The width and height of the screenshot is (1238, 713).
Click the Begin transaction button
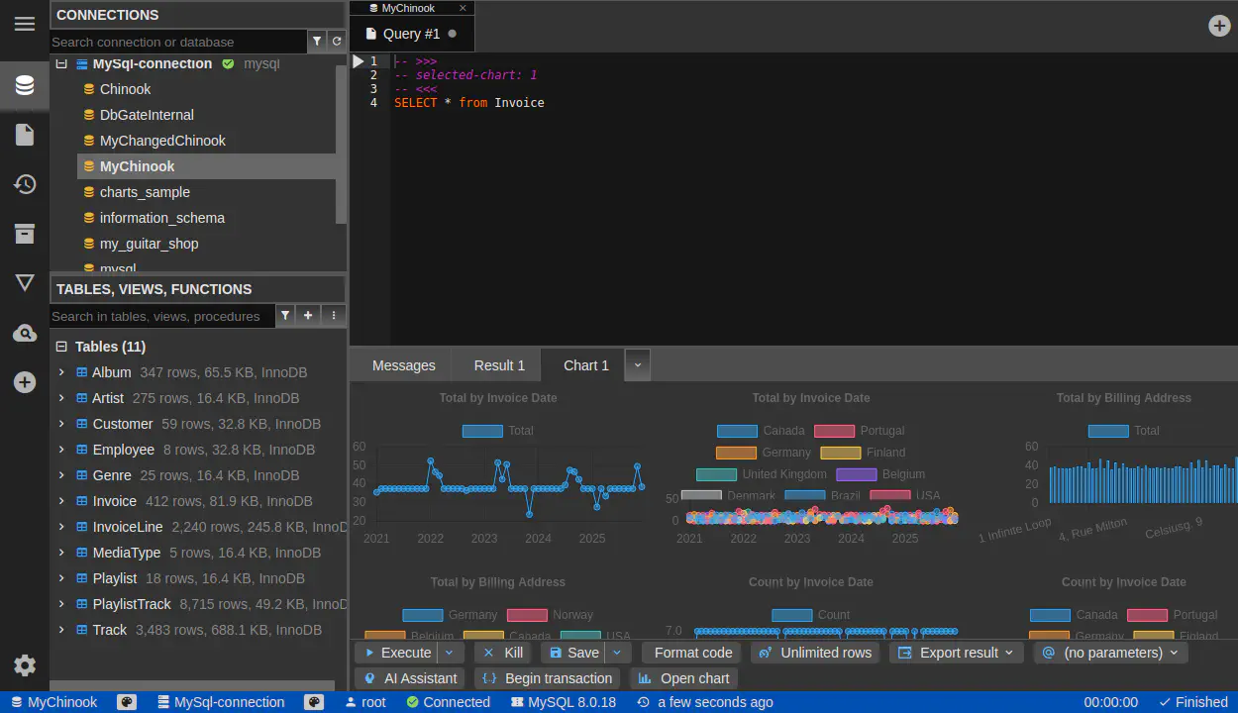pyautogui.click(x=548, y=678)
